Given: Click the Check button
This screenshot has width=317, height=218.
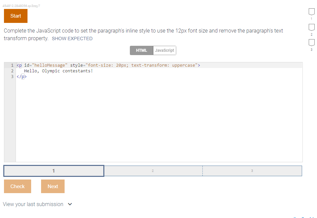Looking at the screenshot, I should (x=17, y=186).
